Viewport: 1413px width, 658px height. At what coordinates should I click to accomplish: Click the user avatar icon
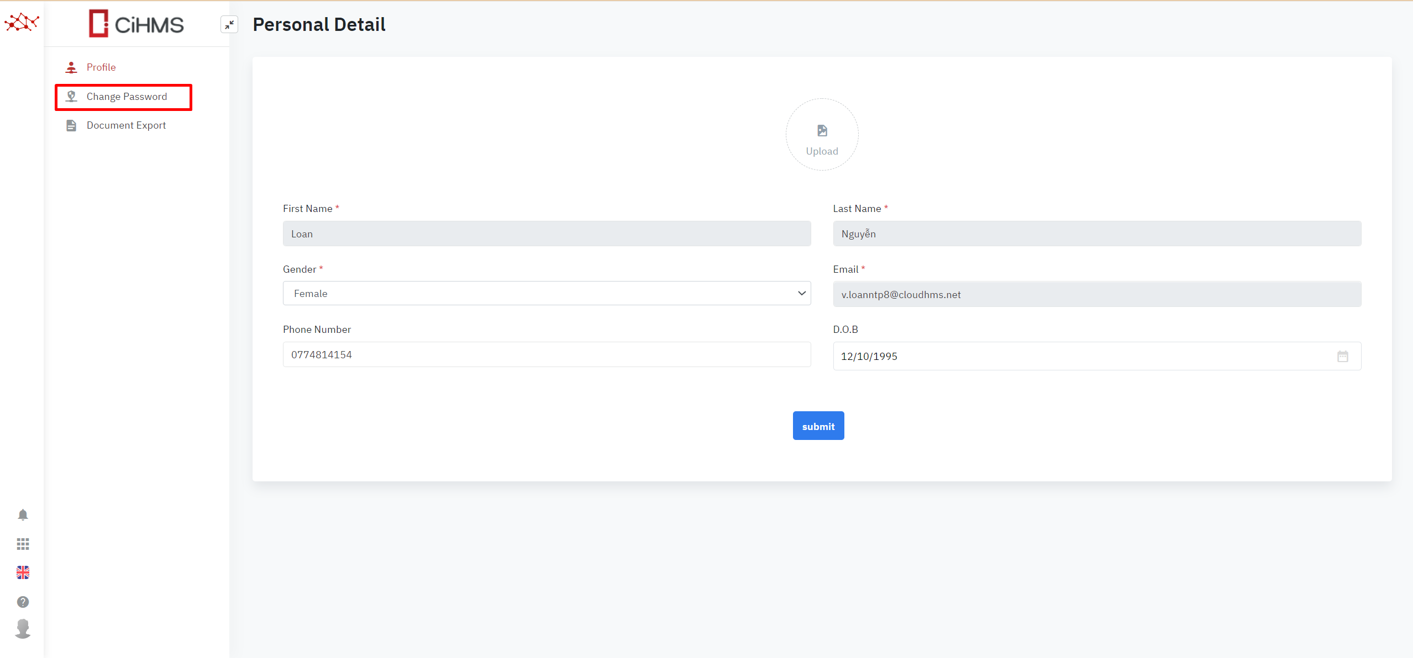[x=23, y=629]
